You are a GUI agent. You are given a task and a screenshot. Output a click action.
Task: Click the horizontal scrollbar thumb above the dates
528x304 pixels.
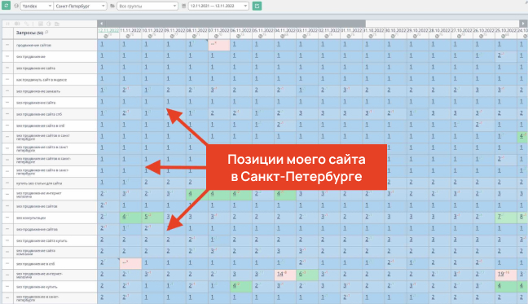(235, 24)
